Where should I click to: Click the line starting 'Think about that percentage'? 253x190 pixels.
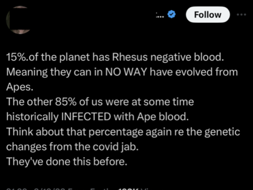tap(123, 132)
